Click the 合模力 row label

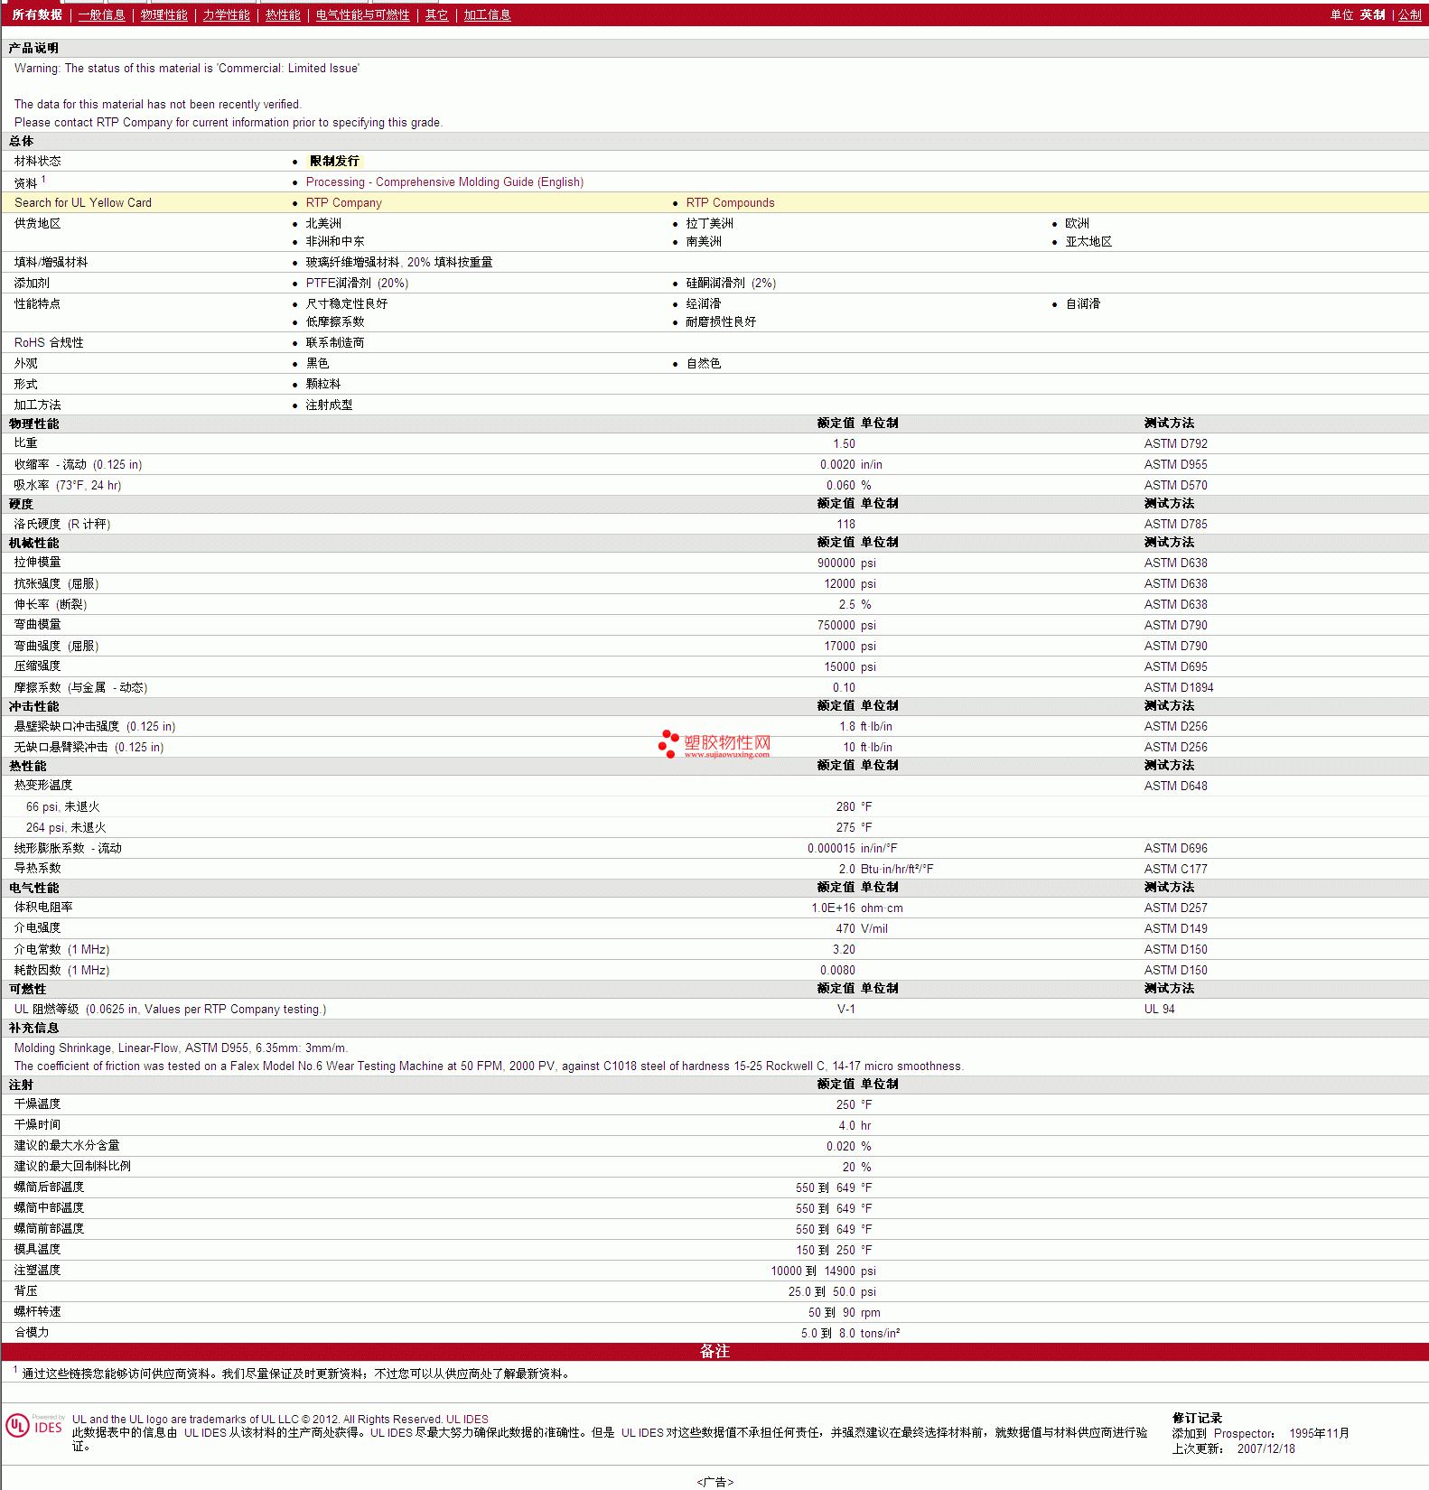point(32,1332)
